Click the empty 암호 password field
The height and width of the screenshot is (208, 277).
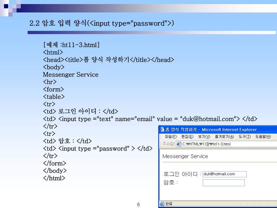(x=224, y=183)
